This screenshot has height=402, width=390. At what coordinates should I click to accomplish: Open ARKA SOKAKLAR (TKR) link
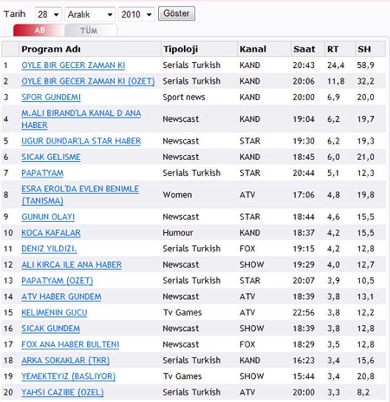coord(65,360)
